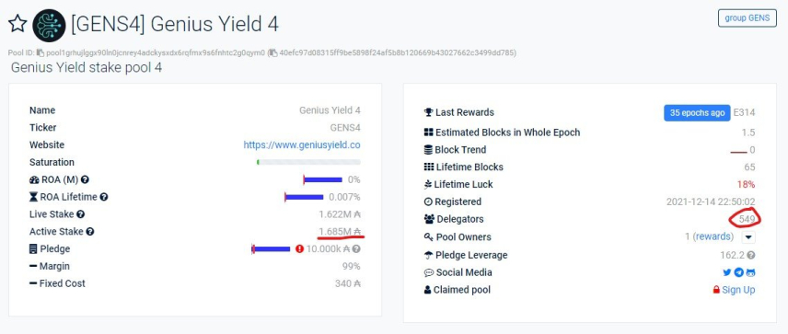Open the geniusyield.co website link
This screenshot has width=788, height=334.
pos(302,144)
